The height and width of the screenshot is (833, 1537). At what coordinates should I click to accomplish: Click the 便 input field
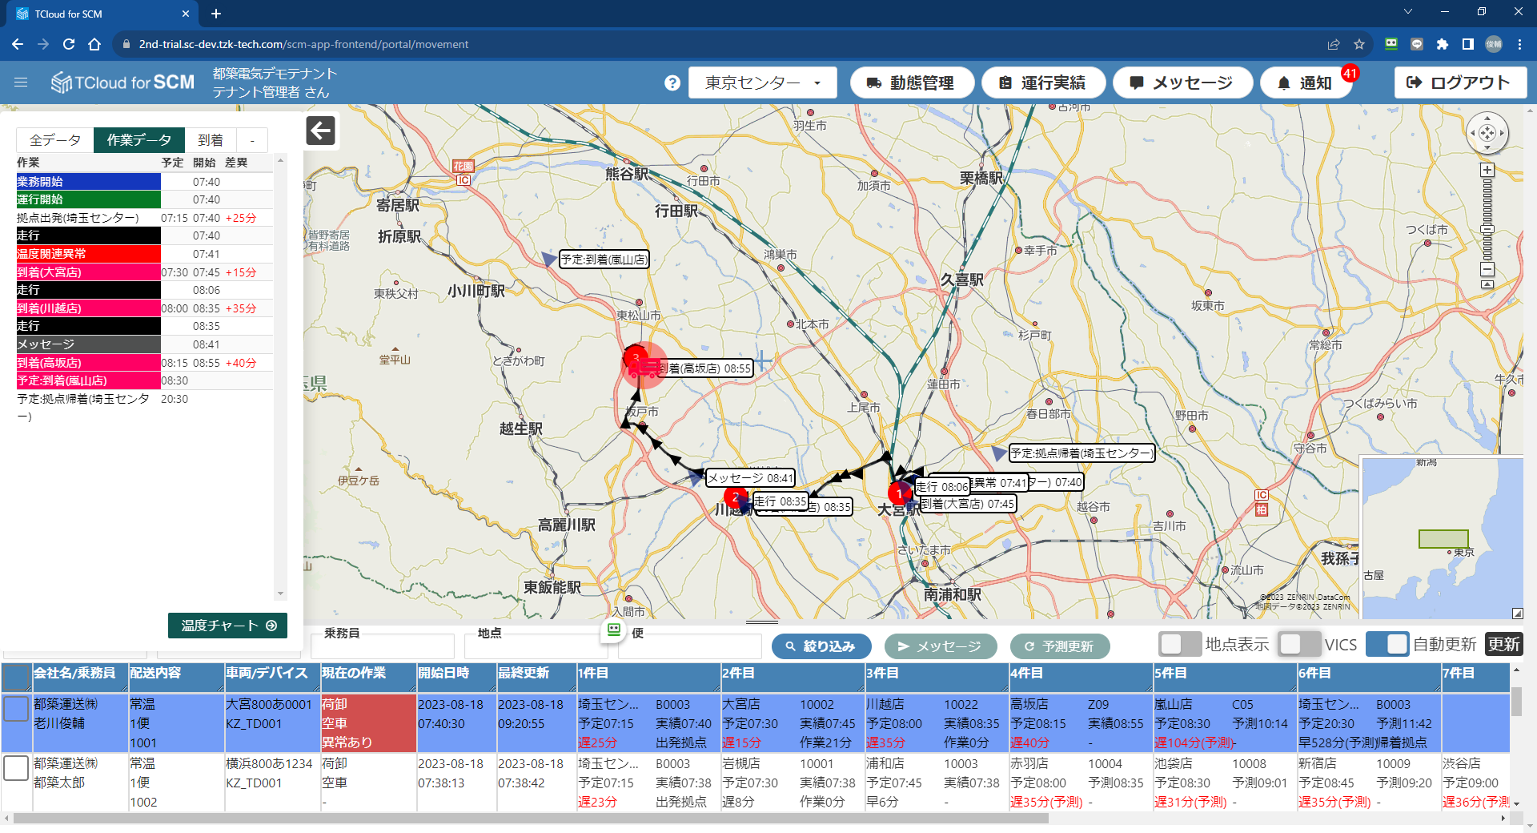pyautogui.click(x=689, y=646)
